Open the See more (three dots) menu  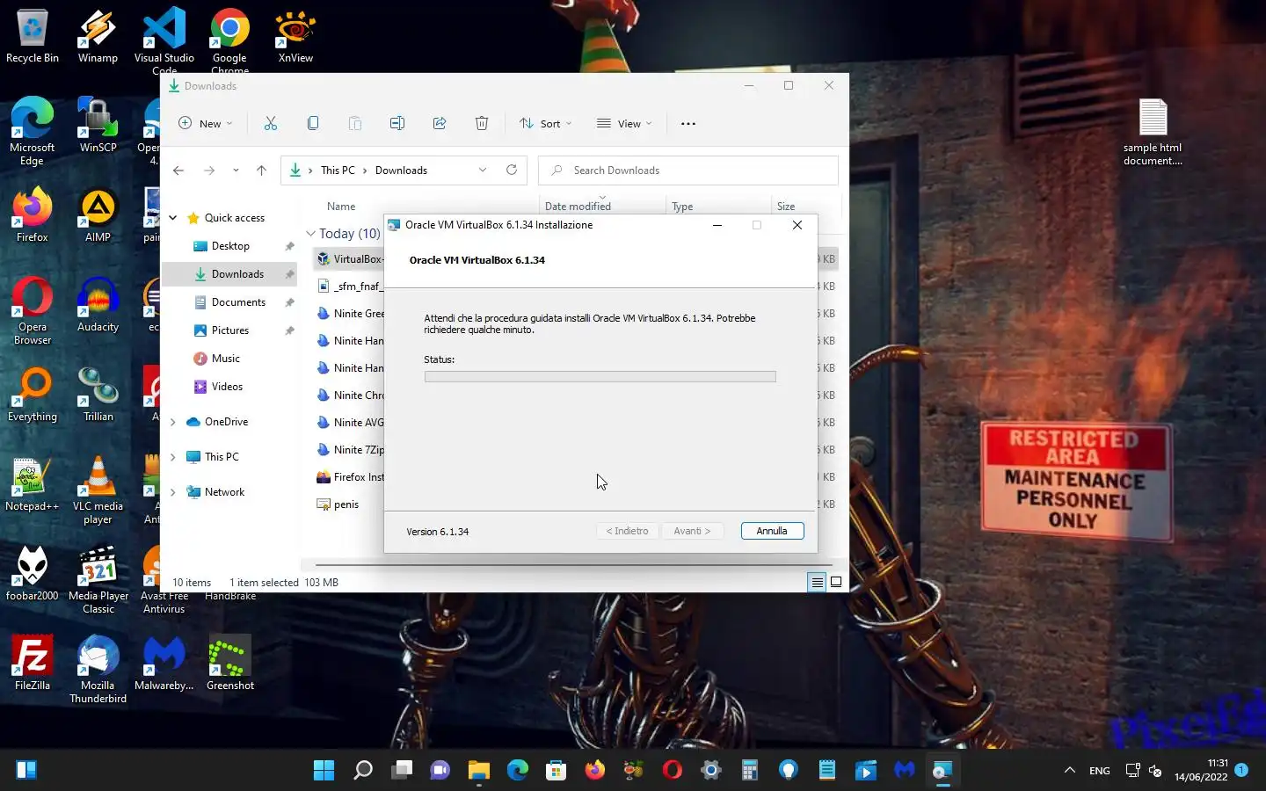point(688,123)
